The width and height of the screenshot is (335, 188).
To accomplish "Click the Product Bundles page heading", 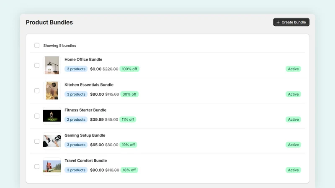I will coord(49,22).
